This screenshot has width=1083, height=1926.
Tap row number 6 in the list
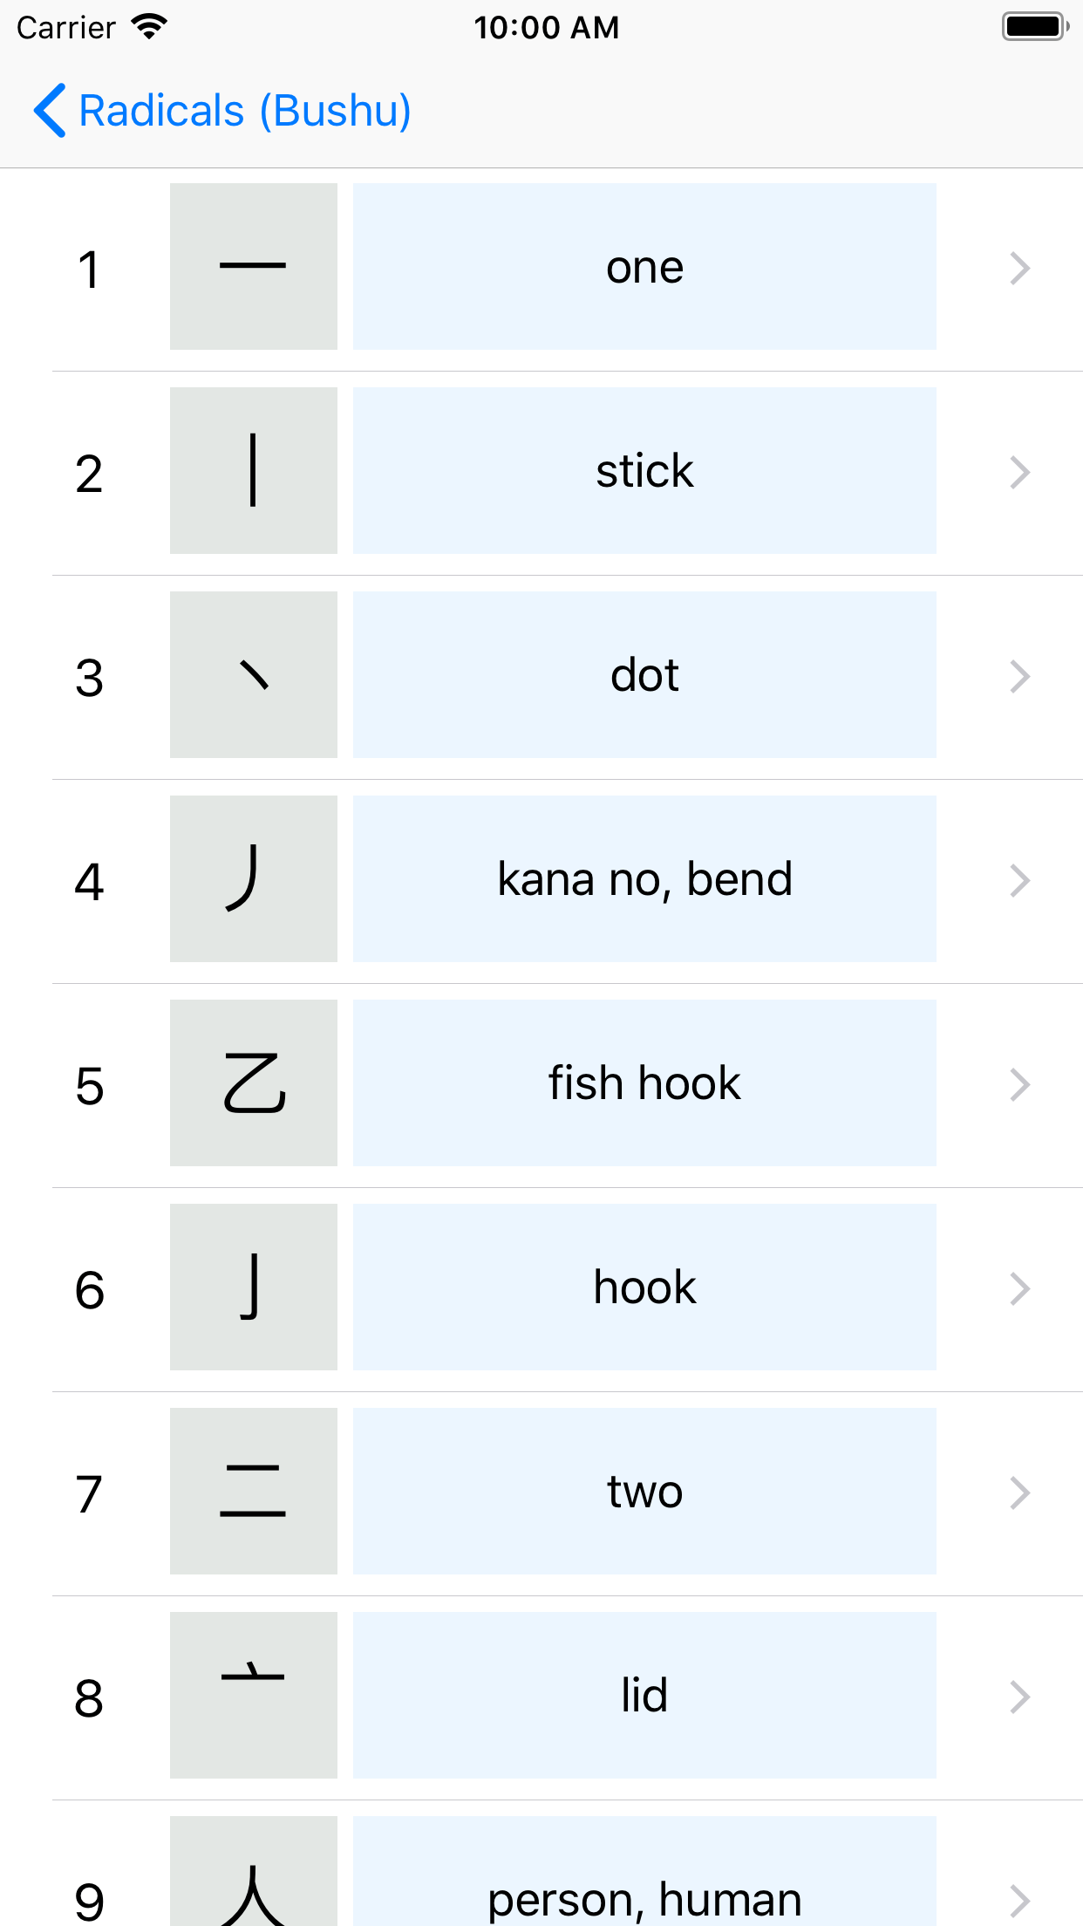click(90, 1290)
